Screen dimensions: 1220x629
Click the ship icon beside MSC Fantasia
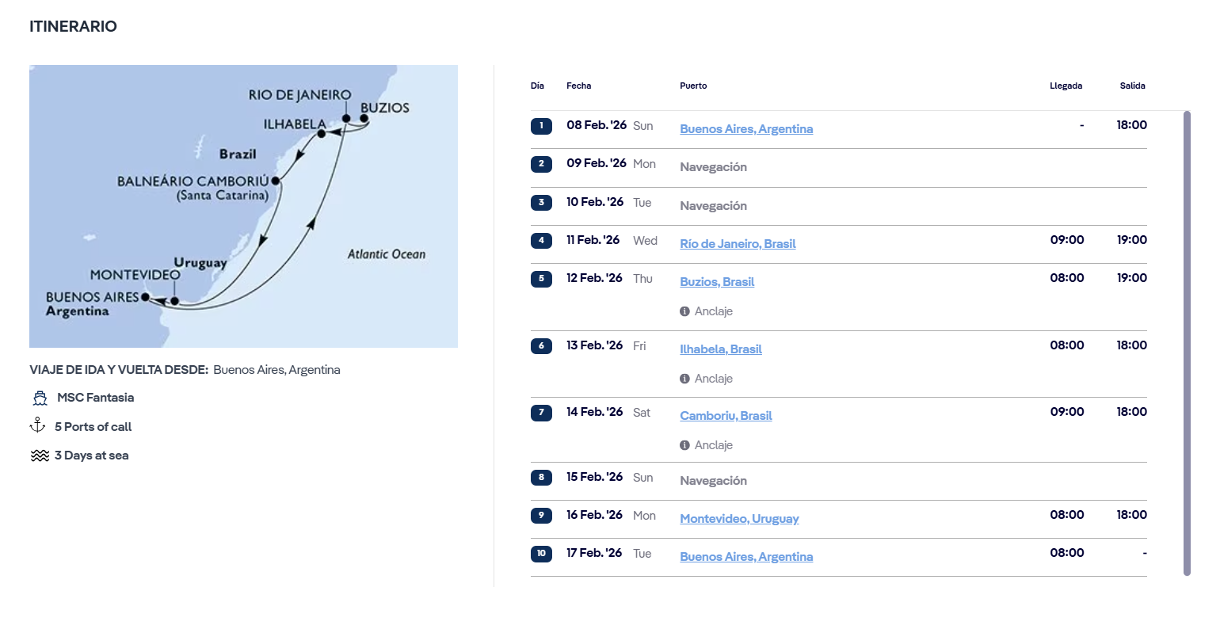point(40,398)
